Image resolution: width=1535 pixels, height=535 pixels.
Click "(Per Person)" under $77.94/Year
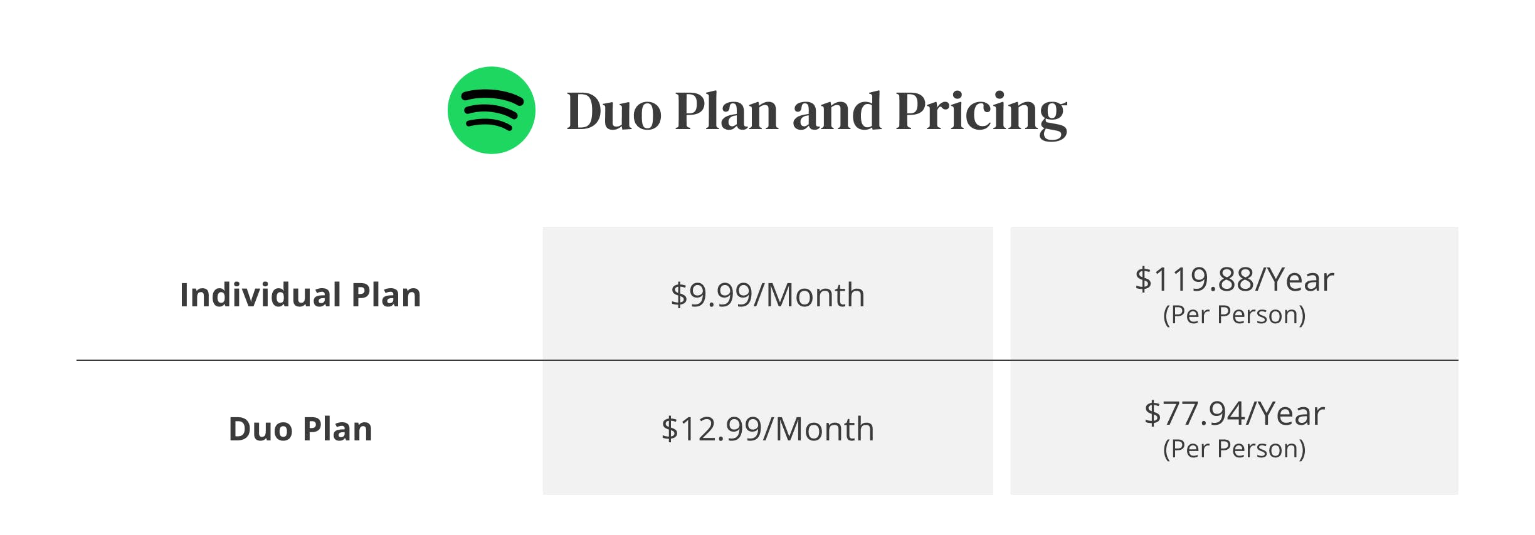pos(1234,449)
